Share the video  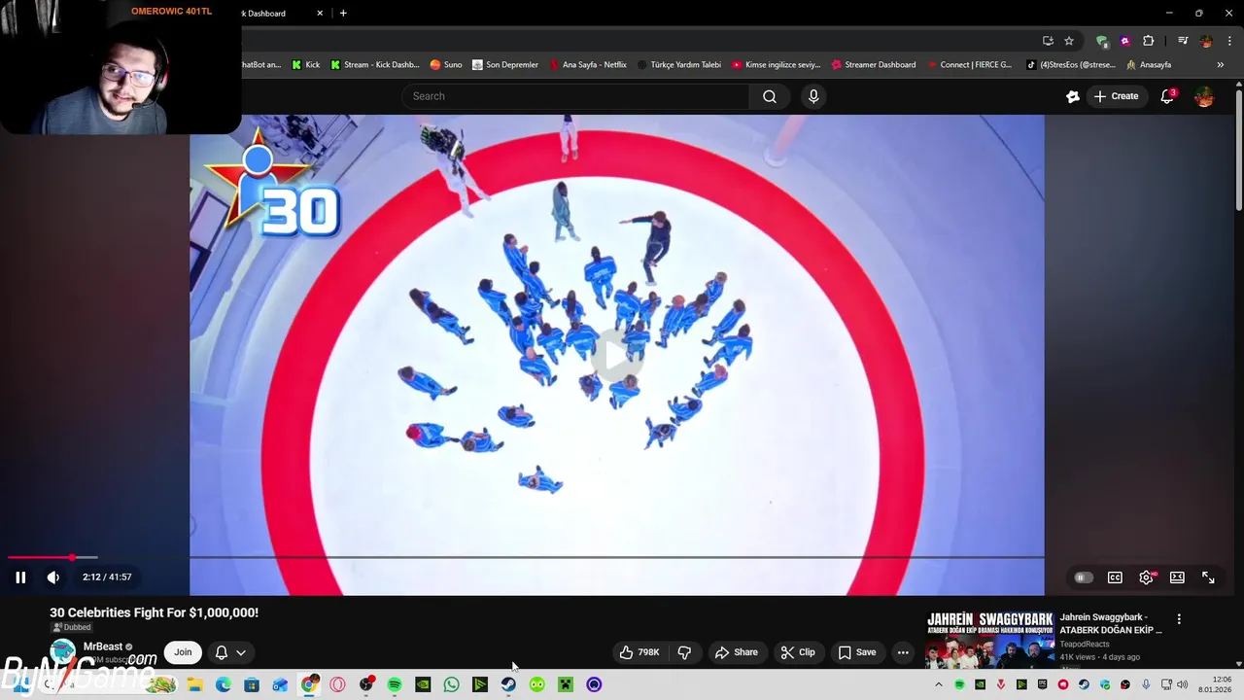(x=736, y=652)
